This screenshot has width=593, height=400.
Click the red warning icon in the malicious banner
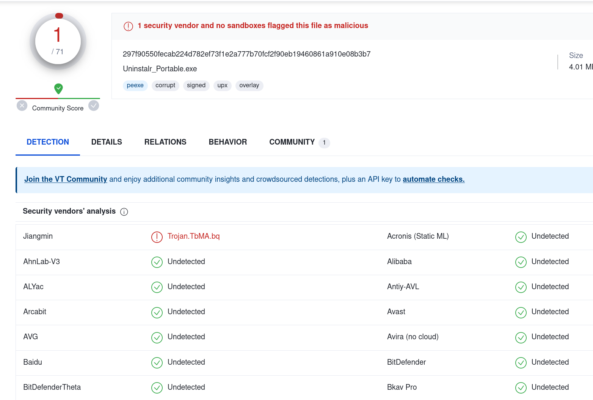click(x=128, y=26)
